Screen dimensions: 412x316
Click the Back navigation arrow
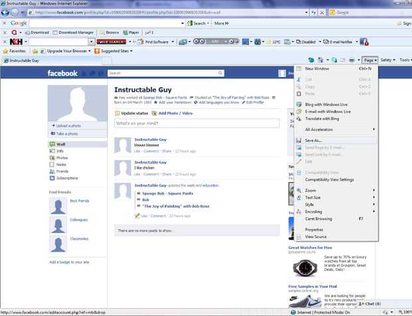tap(5, 13)
